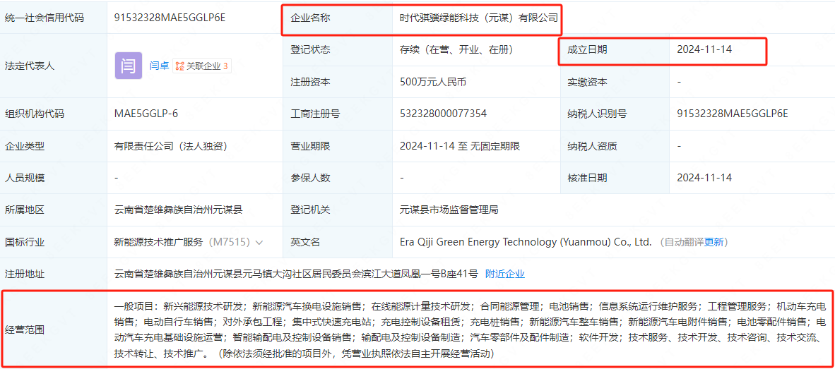This screenshot has height=369, width=835.
Task: Open the 附近企业 link
Action: (x=504, y=274)
